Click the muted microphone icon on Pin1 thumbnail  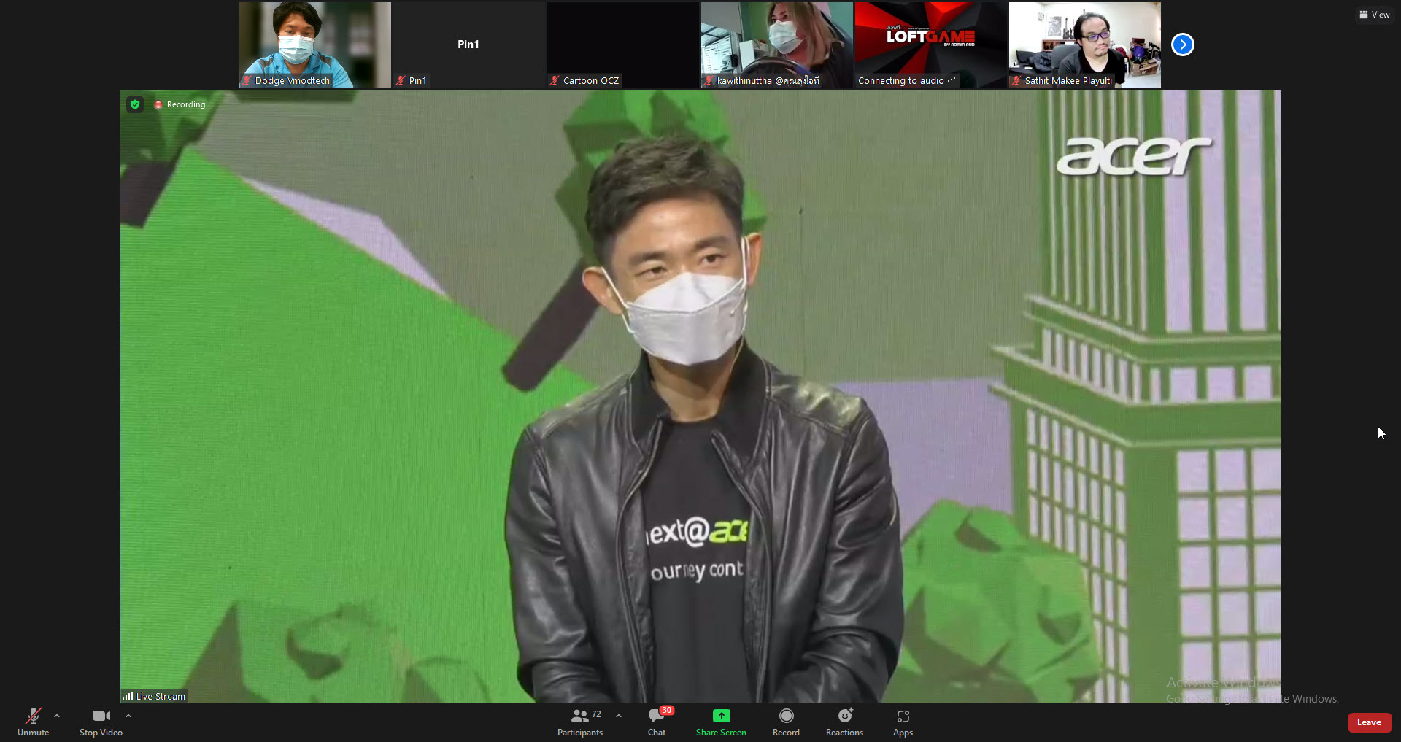click(401, 80)
